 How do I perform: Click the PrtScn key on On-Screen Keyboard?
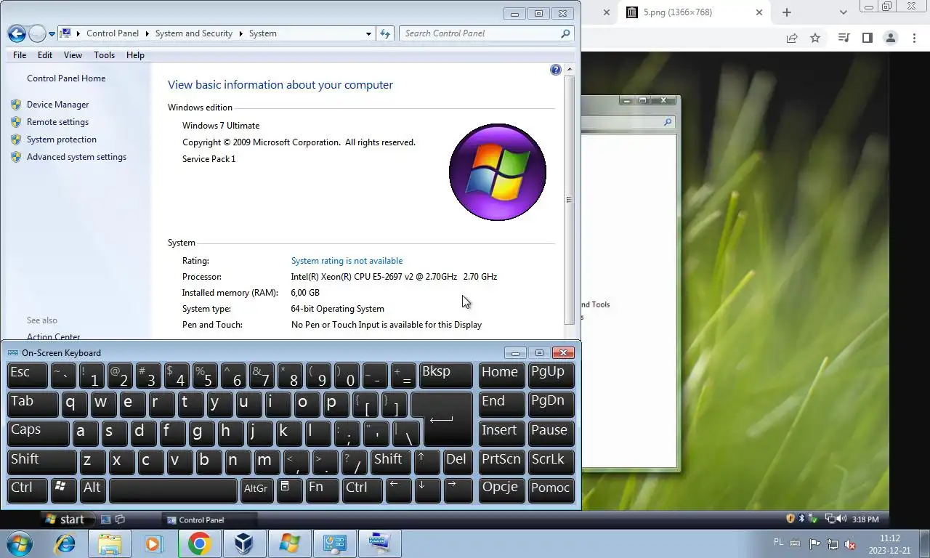click(x=501, y=463)
